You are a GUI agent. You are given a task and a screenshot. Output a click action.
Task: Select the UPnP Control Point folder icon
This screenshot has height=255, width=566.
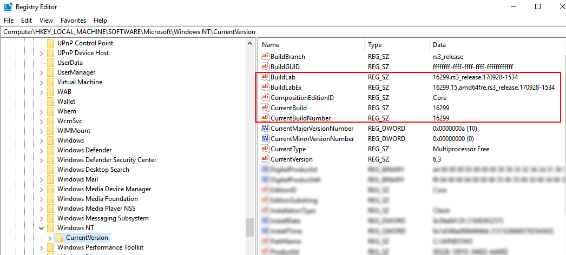click(x=50, y=43)
